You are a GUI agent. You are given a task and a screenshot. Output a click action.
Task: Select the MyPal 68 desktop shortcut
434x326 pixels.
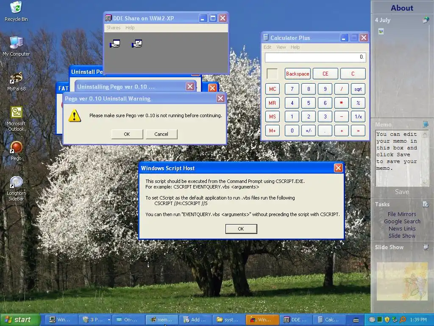coord(16,81)
